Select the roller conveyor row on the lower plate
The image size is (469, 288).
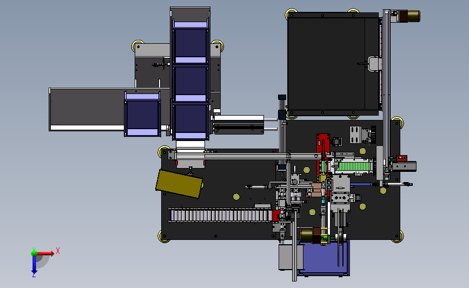[x=221, y=215]
